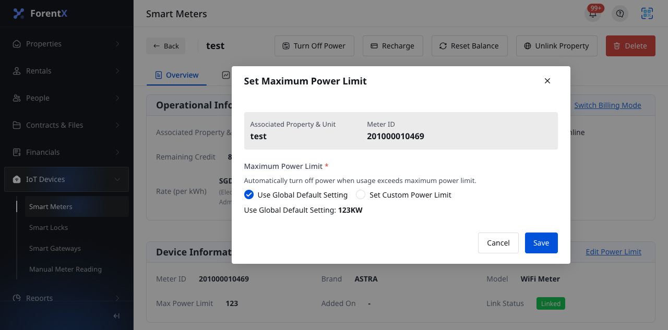Open the notifications bell icon
The width and height of the screenshot is (668, 330).
tap(593, 14)
